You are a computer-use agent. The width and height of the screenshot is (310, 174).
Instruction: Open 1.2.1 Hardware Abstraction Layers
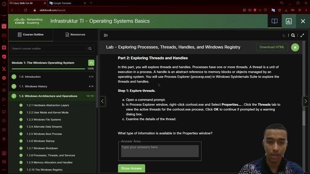tap(47, 105)
